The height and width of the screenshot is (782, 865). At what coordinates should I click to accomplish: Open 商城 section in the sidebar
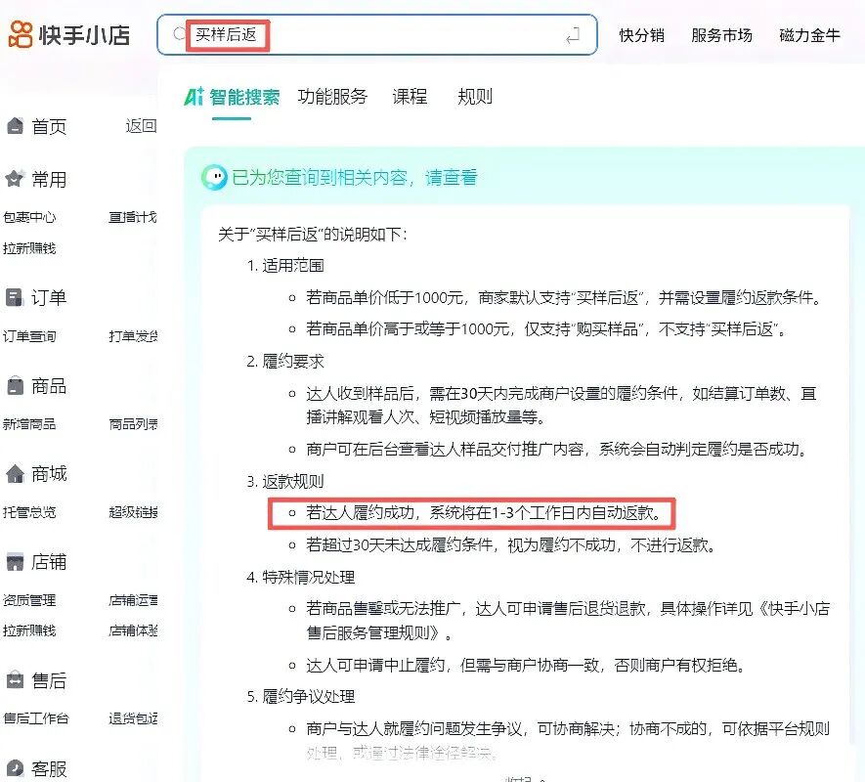coord(49,474)
